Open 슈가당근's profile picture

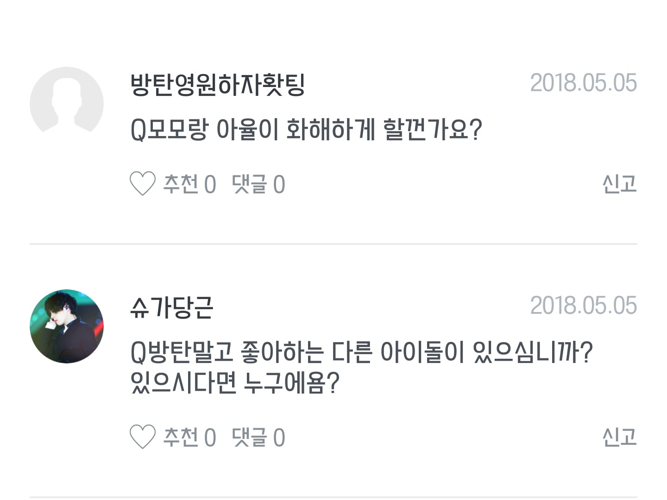(67, 326)
